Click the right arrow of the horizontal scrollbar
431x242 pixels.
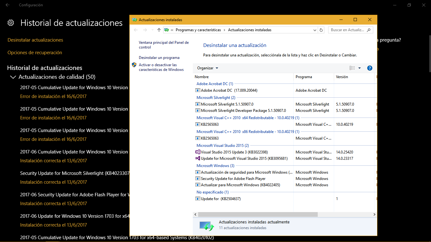[375, 214]
